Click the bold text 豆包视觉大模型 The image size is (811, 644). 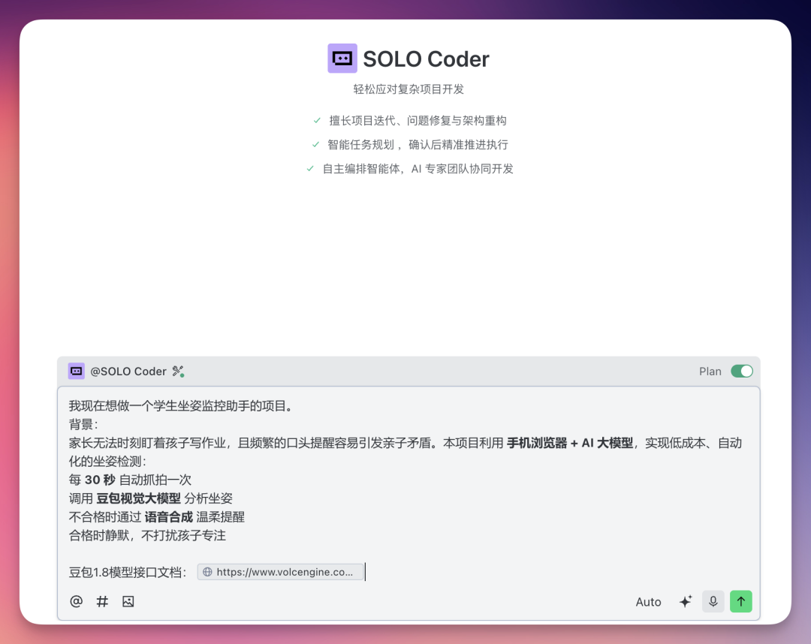(x=138, y=498)
